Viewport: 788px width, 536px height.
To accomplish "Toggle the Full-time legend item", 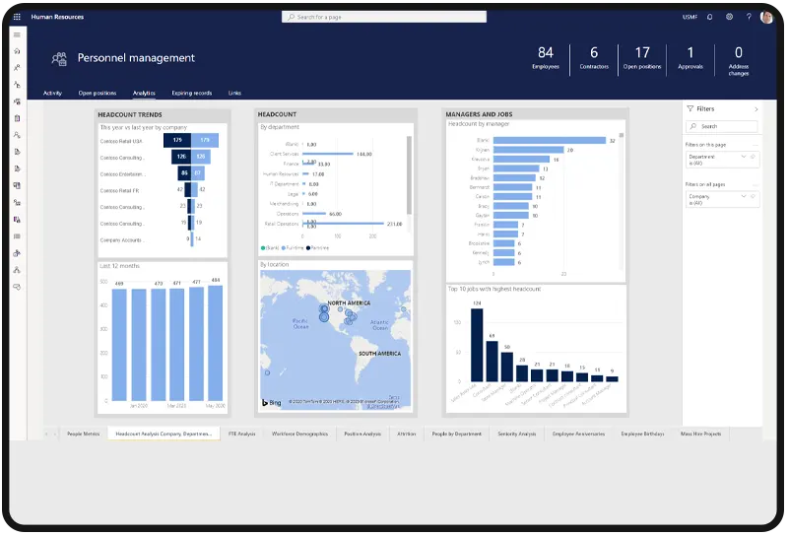I will 292,247.
